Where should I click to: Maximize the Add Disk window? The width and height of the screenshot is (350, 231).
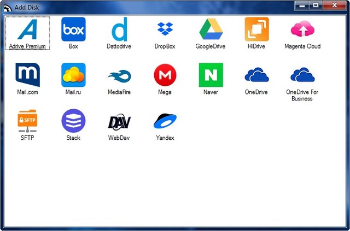coord(316,5)
